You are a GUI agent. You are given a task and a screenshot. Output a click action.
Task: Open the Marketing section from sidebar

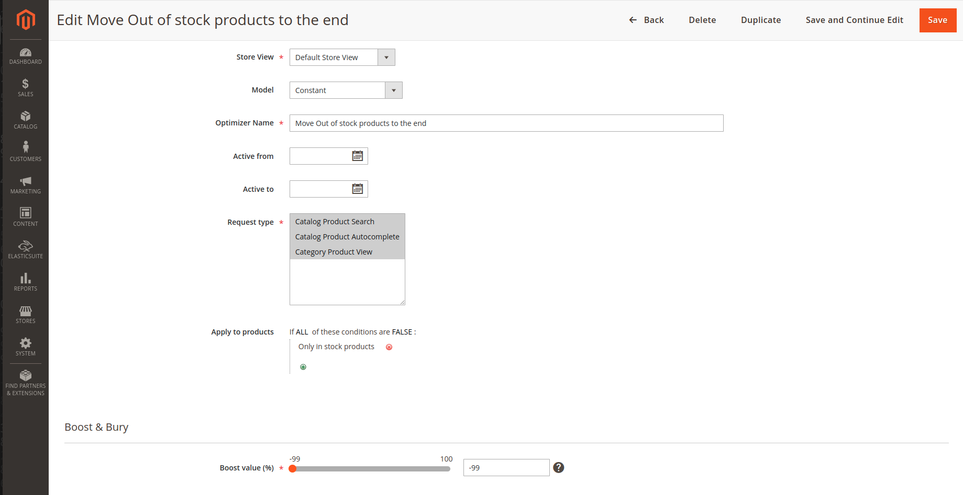[x=25, y=185]
